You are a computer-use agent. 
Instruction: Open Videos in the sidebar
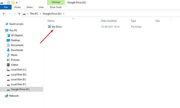click(x=14, y=65)
